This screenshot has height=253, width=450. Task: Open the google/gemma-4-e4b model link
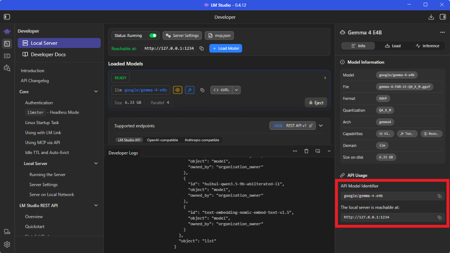pos(146,90)
